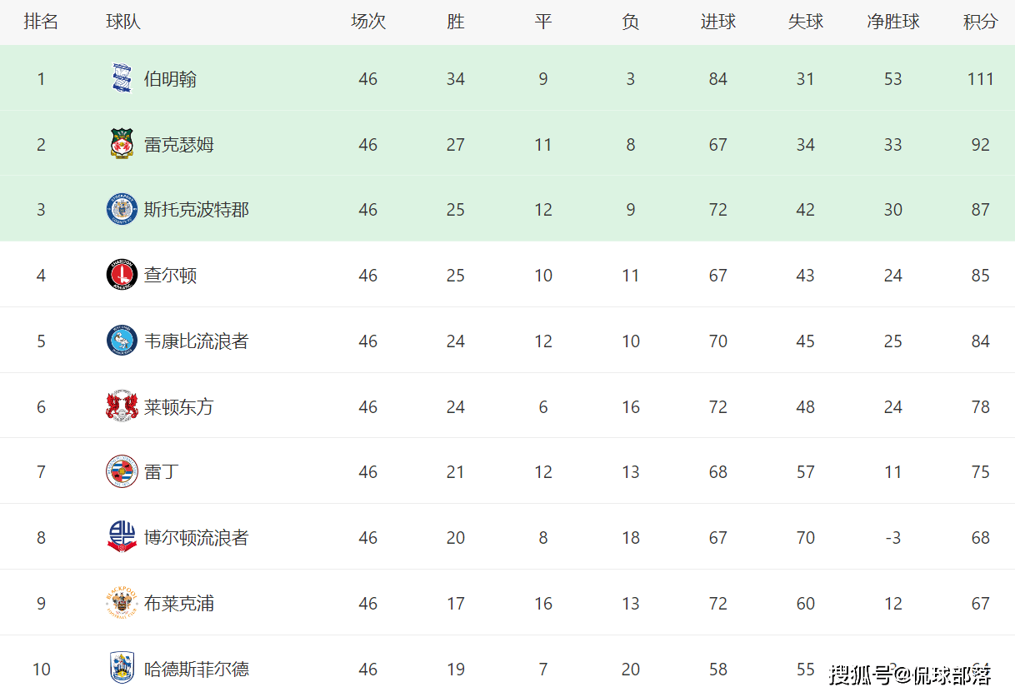Click the Huddersfield (哈德斯菲尔德) club crest
Image resolution: width=1015 pixels, height=697 pixels.
click(x=122, y=668)
